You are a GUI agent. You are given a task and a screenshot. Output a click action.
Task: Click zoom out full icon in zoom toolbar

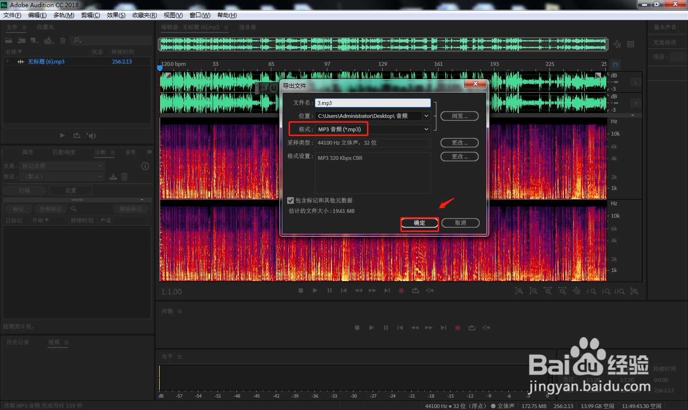(x=577, y=291)
